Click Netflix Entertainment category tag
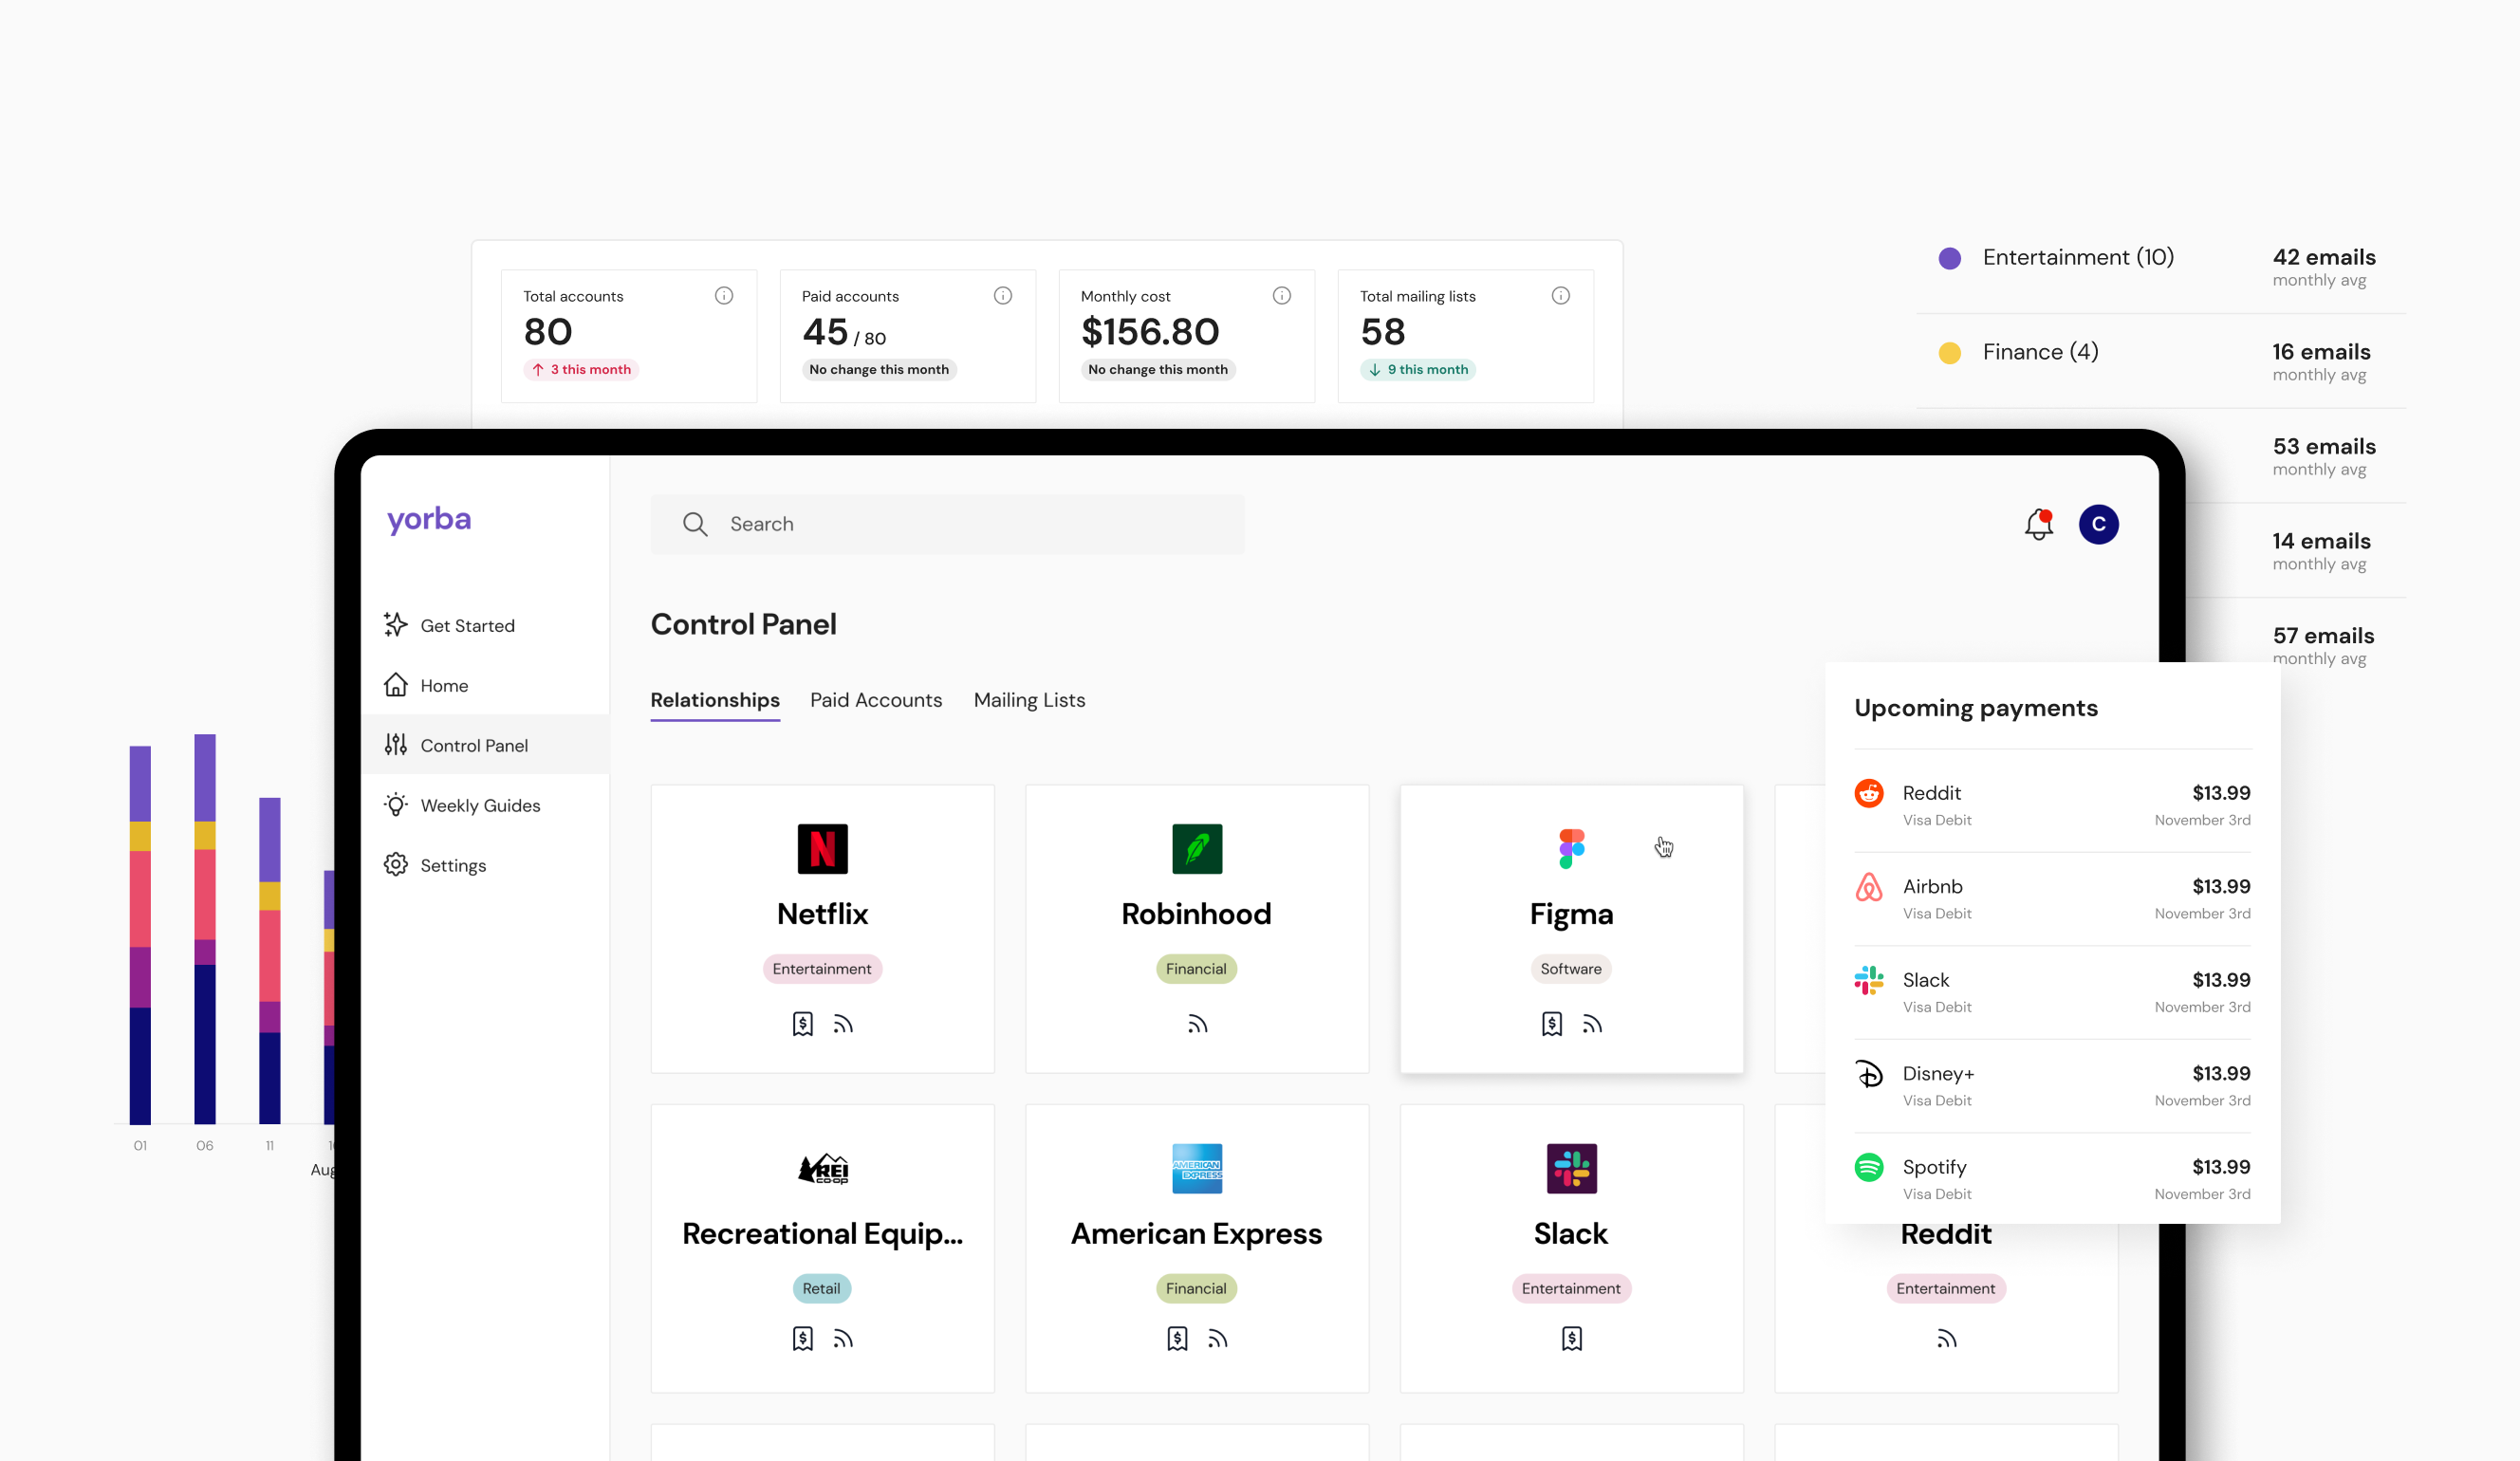Screen dimensions: 2520x1461 pos(822,969)
